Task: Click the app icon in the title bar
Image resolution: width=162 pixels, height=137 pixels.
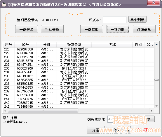Action: (x=4, y=5)
